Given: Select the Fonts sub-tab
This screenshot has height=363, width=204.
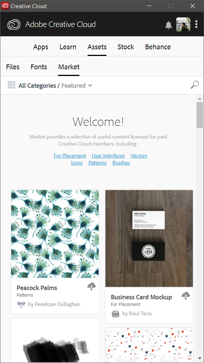Looking at the screenshot, I should pos(39,67).
